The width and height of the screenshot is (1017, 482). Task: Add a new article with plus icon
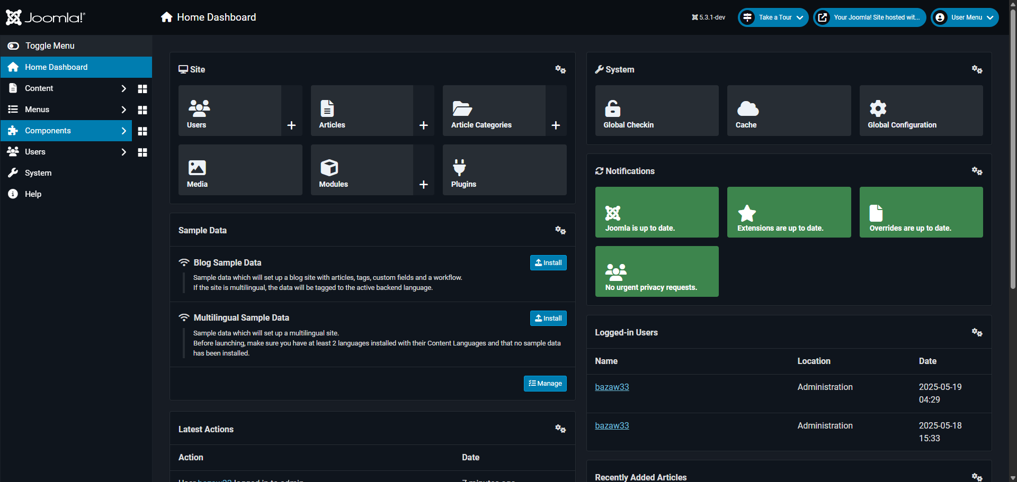424,125
